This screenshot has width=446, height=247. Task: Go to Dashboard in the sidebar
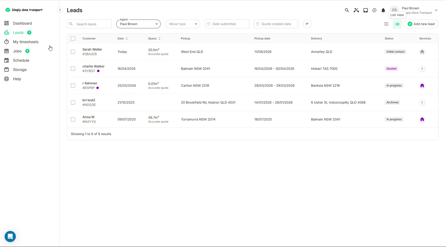pyautogui.click(x=22, y=23)
